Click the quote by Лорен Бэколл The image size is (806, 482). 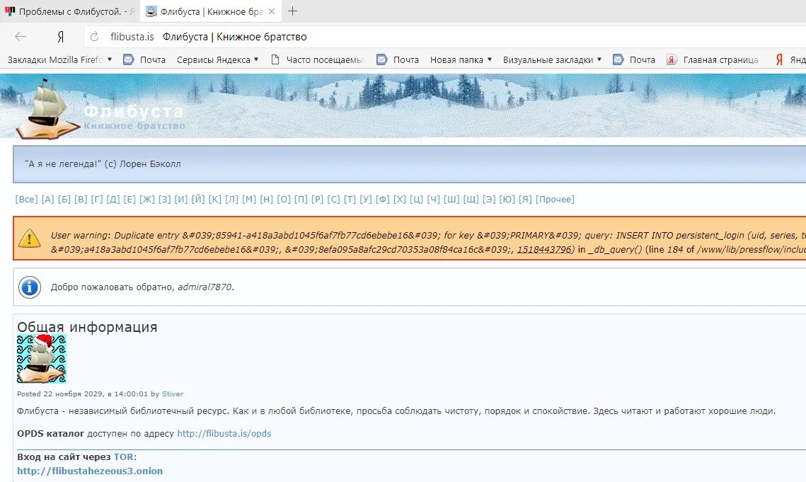pyautogui.click(x=103, y=163)
